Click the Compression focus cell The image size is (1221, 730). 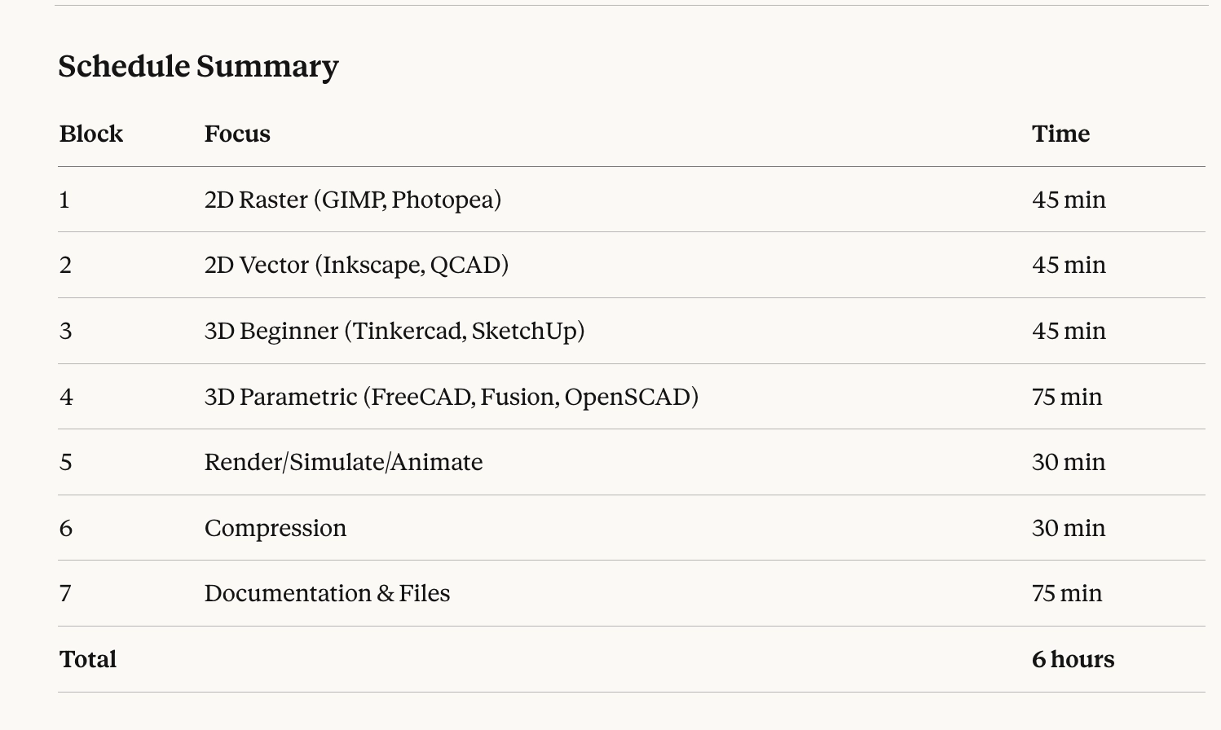(275, 528)
